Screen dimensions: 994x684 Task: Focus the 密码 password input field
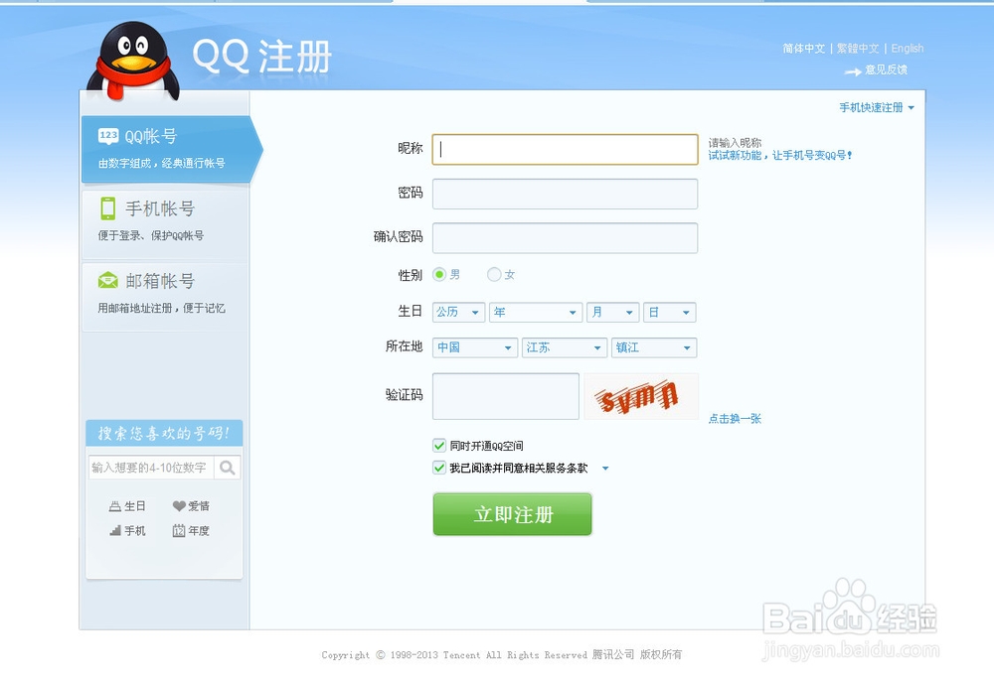565,194
